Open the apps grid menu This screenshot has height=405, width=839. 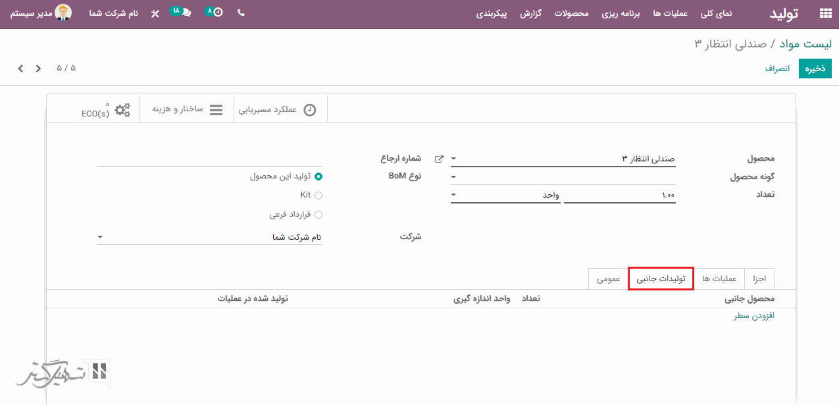pyautogui.click(x=825, y=14)
